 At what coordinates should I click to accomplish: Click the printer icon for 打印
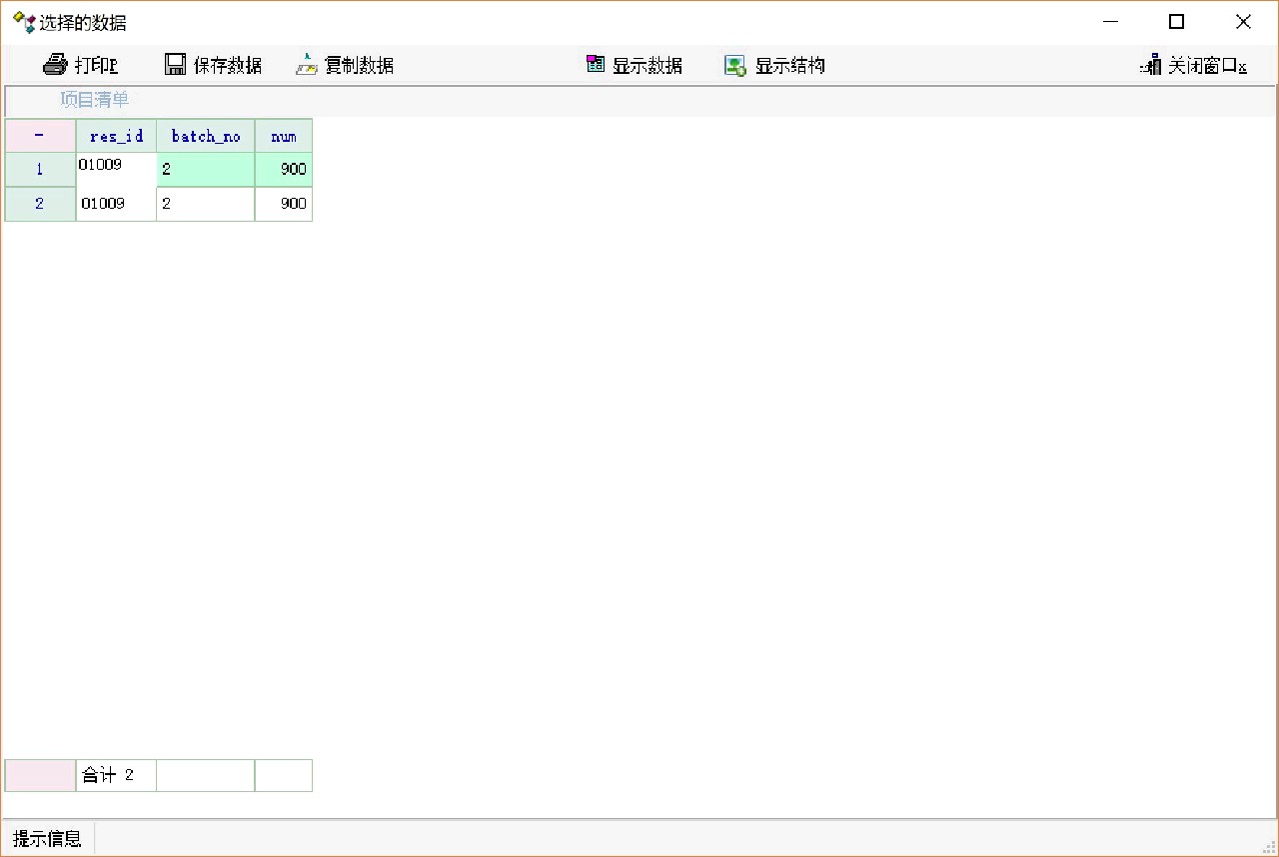[54, 65]
